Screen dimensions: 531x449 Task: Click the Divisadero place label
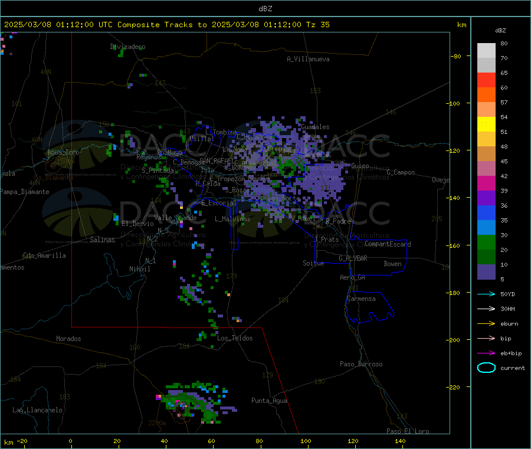[x=127, y=47]
